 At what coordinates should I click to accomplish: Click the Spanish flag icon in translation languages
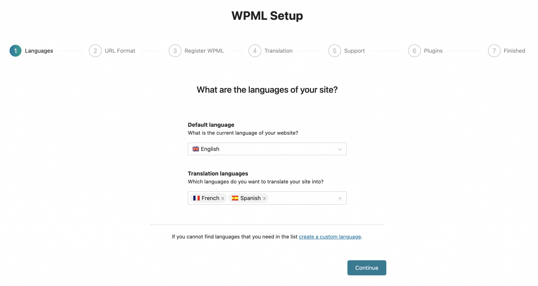pyautogui.click(x=235, y=198)
